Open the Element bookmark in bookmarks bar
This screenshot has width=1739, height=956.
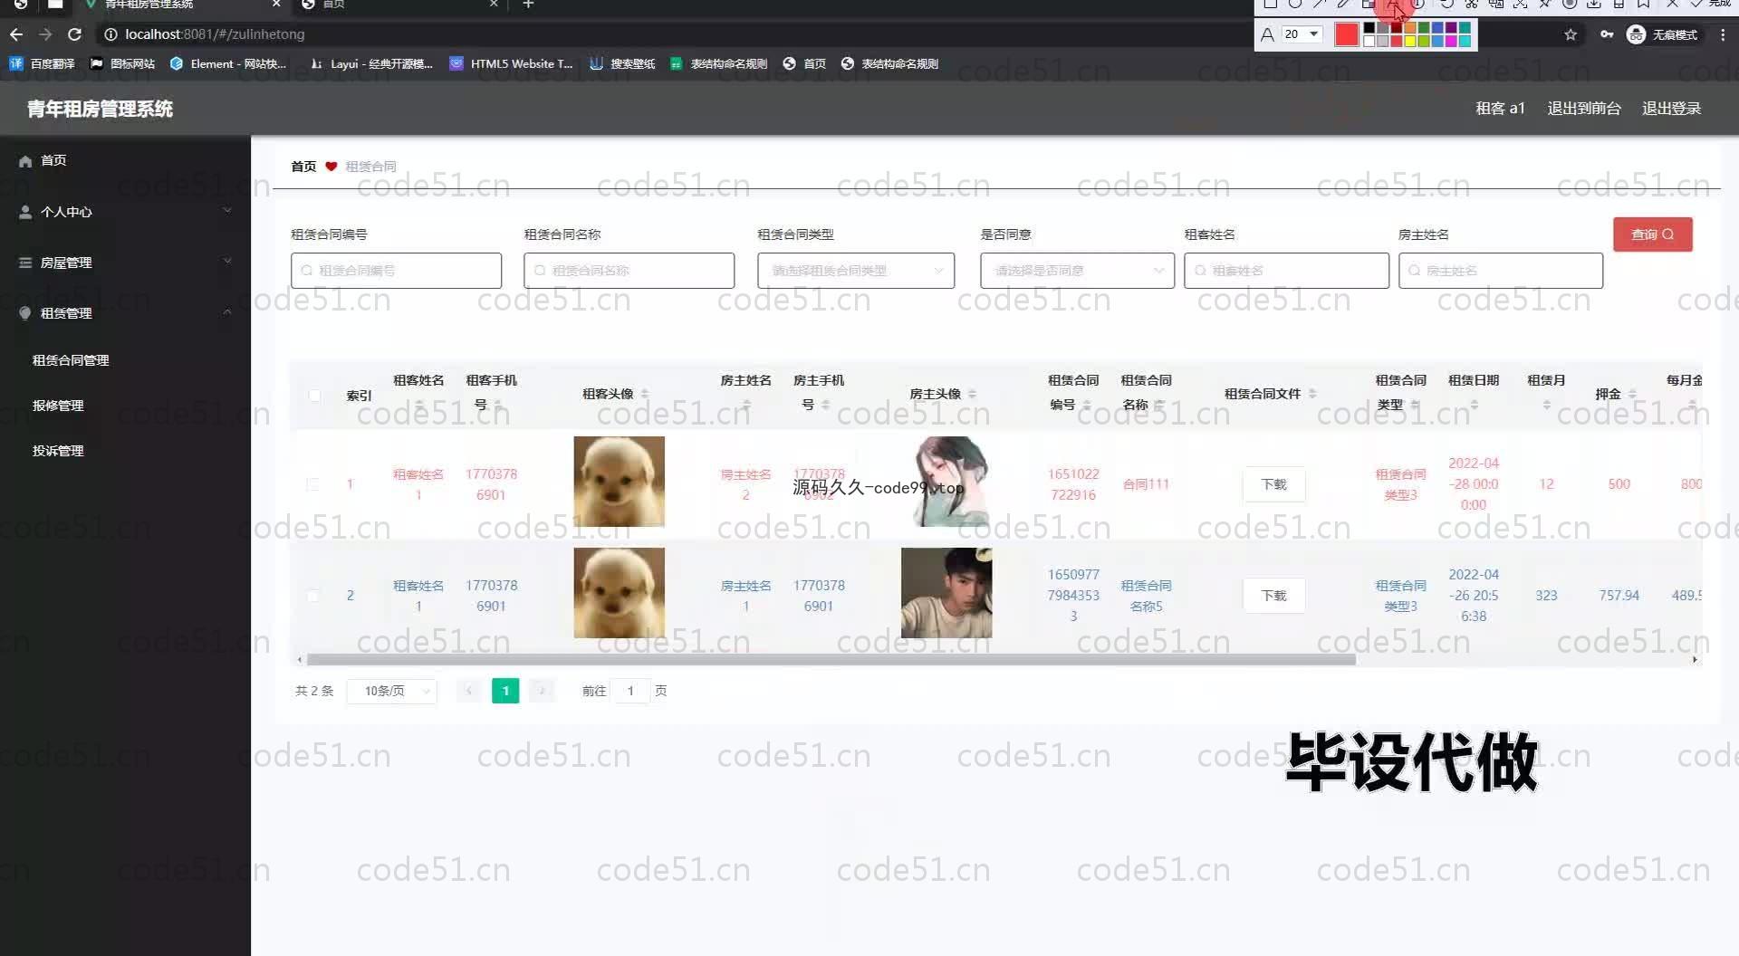pos(228,63)
